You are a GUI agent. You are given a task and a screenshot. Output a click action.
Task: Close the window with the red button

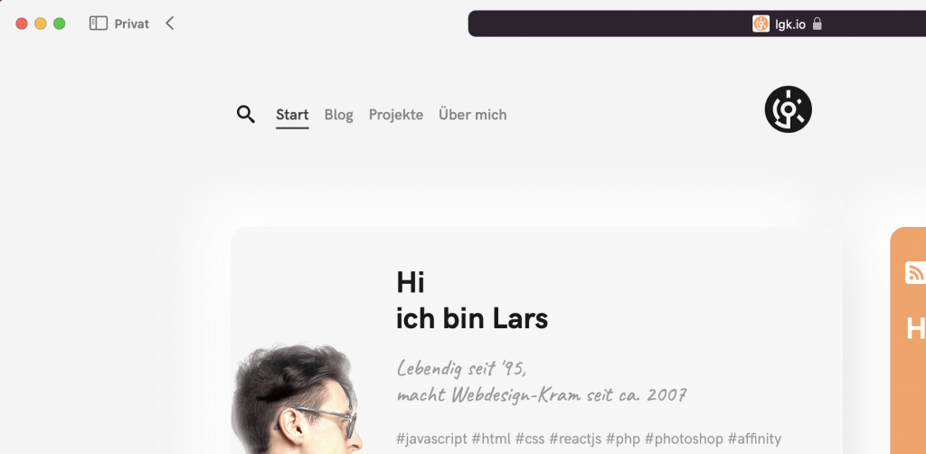point(22,24)
